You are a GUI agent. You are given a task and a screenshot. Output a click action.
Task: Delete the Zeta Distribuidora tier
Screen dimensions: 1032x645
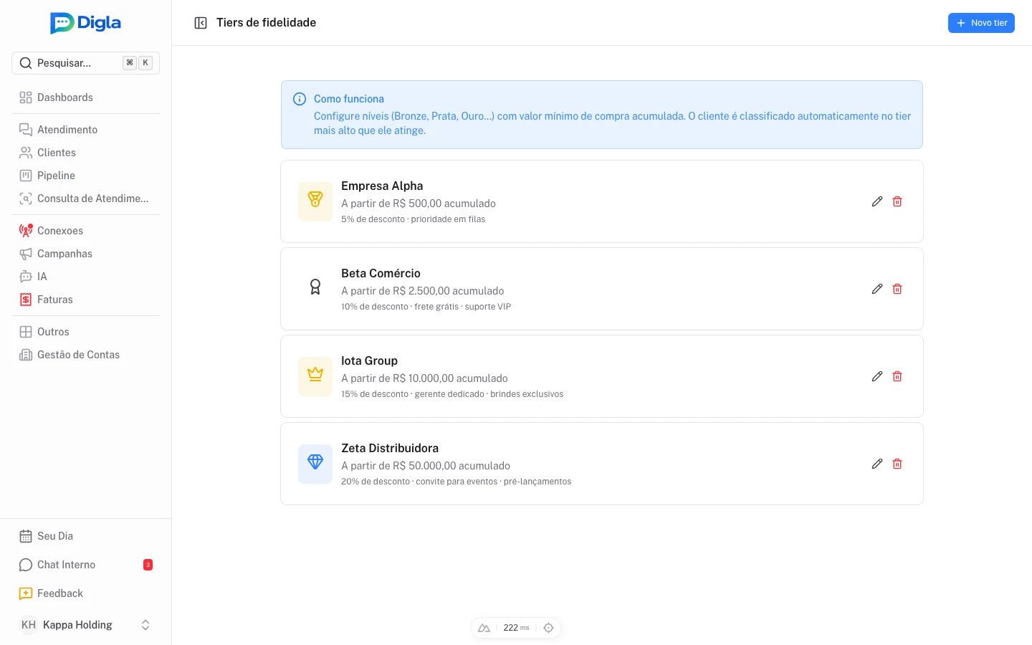click(897, 464)
